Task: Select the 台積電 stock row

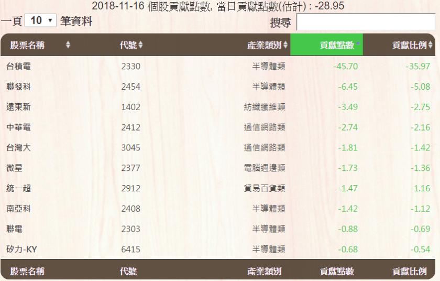Action: pos(18,67)
